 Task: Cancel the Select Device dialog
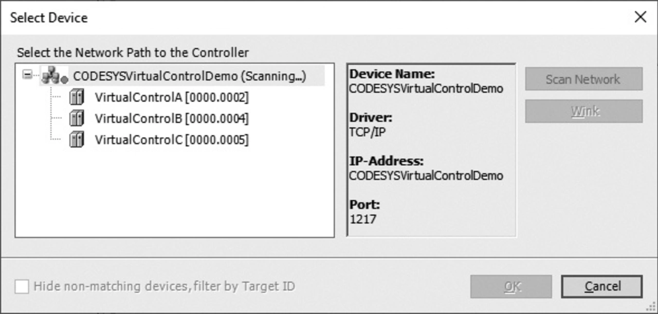pyautogui.click(x=601, y=287)
